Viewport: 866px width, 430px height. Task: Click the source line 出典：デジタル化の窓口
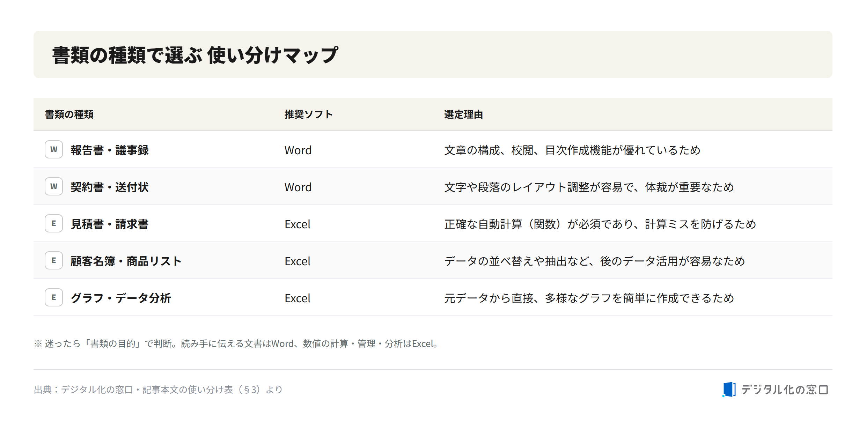click(x=158, y=390)
